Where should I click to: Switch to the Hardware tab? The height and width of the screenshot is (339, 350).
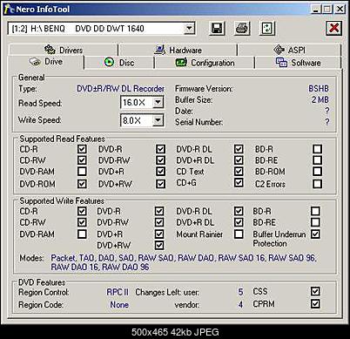click(x=178, y=50)
